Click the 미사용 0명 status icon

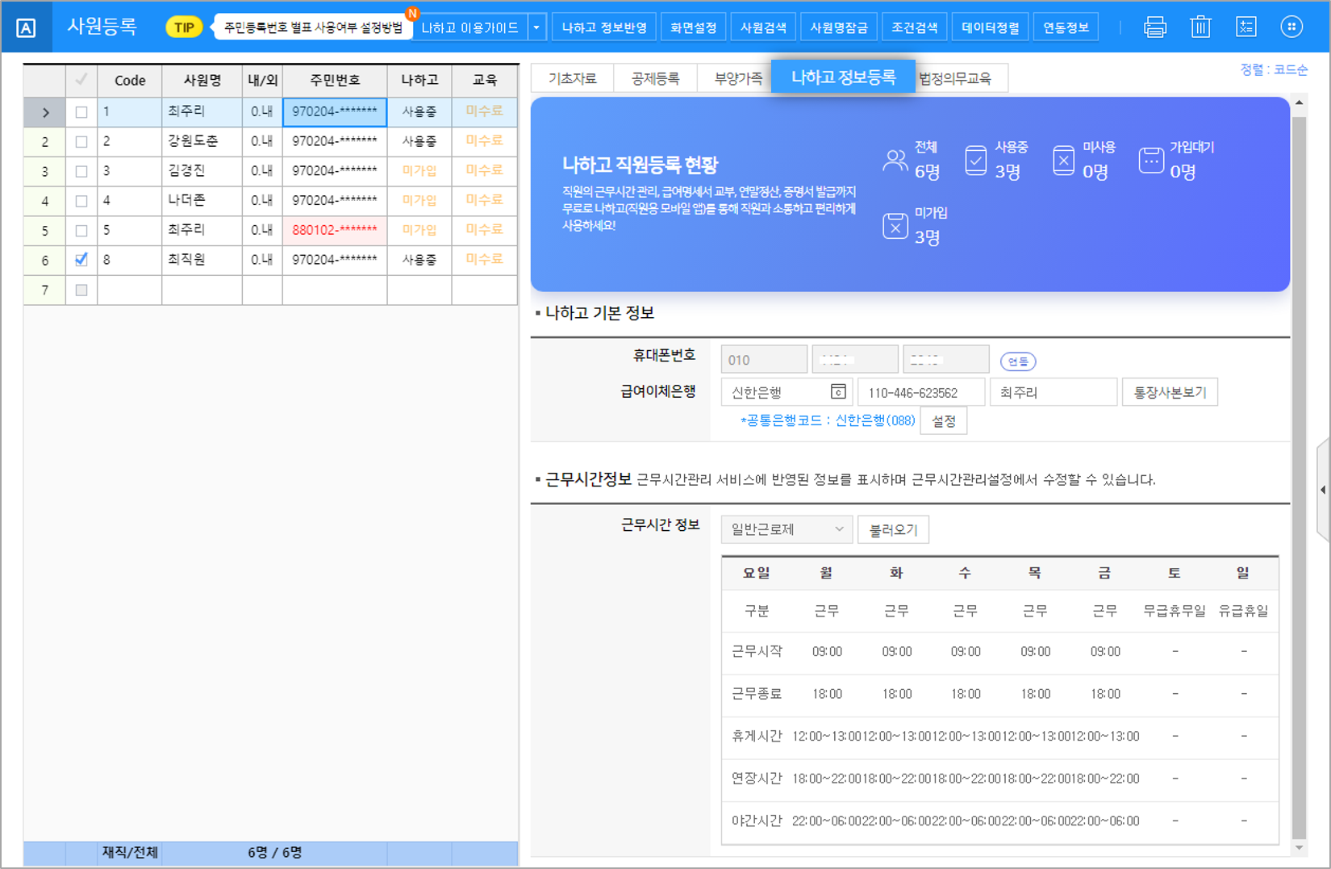(1063, 161)
